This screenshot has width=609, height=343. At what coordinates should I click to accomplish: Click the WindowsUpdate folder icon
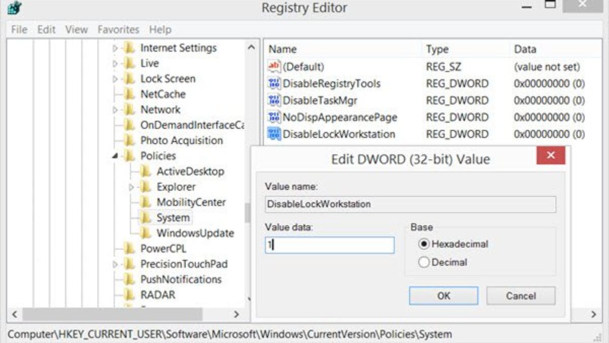[x=146, y=233]
